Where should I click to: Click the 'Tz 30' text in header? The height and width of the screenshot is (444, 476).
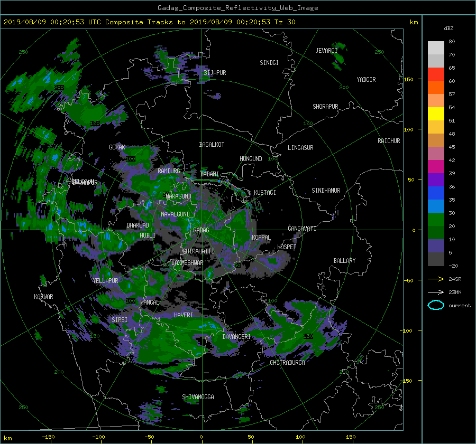click(285, 22)
